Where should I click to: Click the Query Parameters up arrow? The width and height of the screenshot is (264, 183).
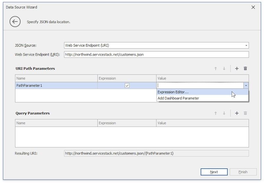tap(216, 113)
